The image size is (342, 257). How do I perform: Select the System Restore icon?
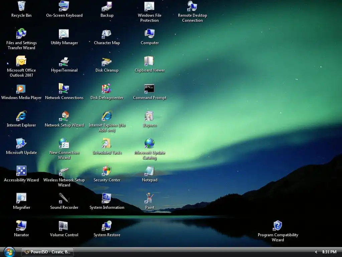[x=107, y=226]
